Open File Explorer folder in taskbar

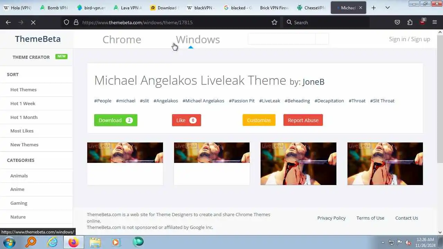(95, 242)
